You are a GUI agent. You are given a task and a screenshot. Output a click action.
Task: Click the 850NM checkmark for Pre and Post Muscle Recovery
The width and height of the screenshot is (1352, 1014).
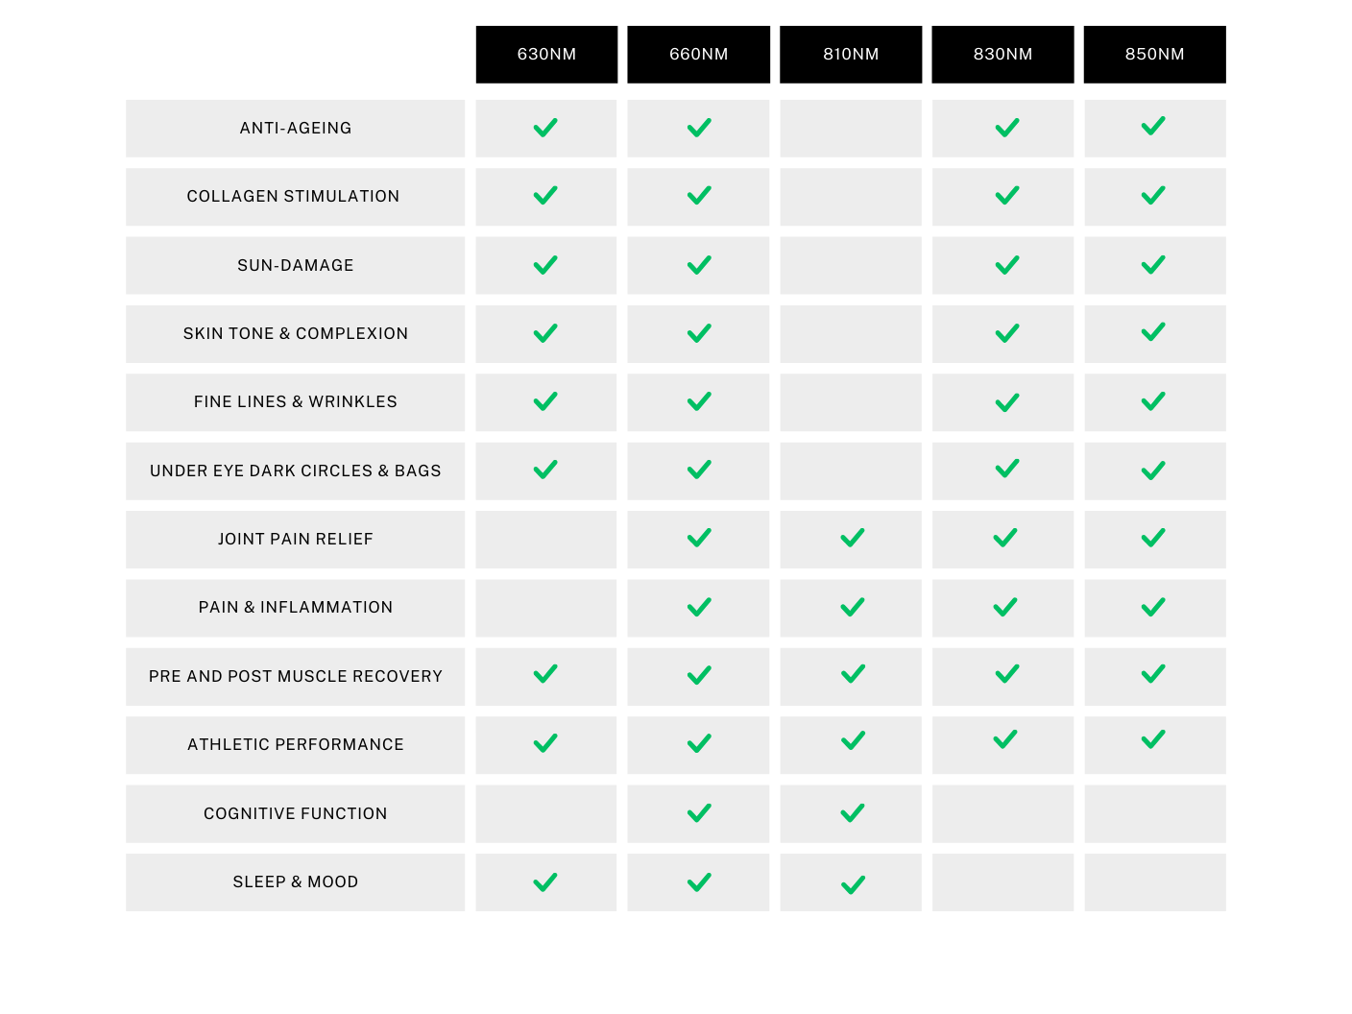click(1153, 674)
